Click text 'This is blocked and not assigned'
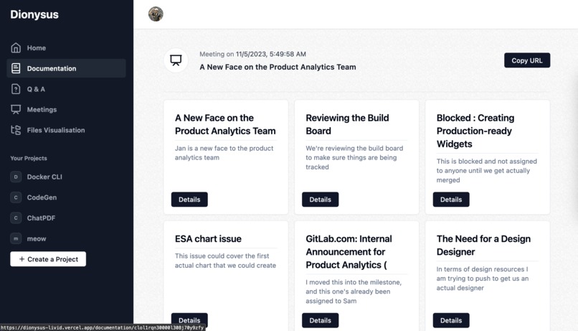The width and height of the screenshot is (578, 331). point(487,162)
